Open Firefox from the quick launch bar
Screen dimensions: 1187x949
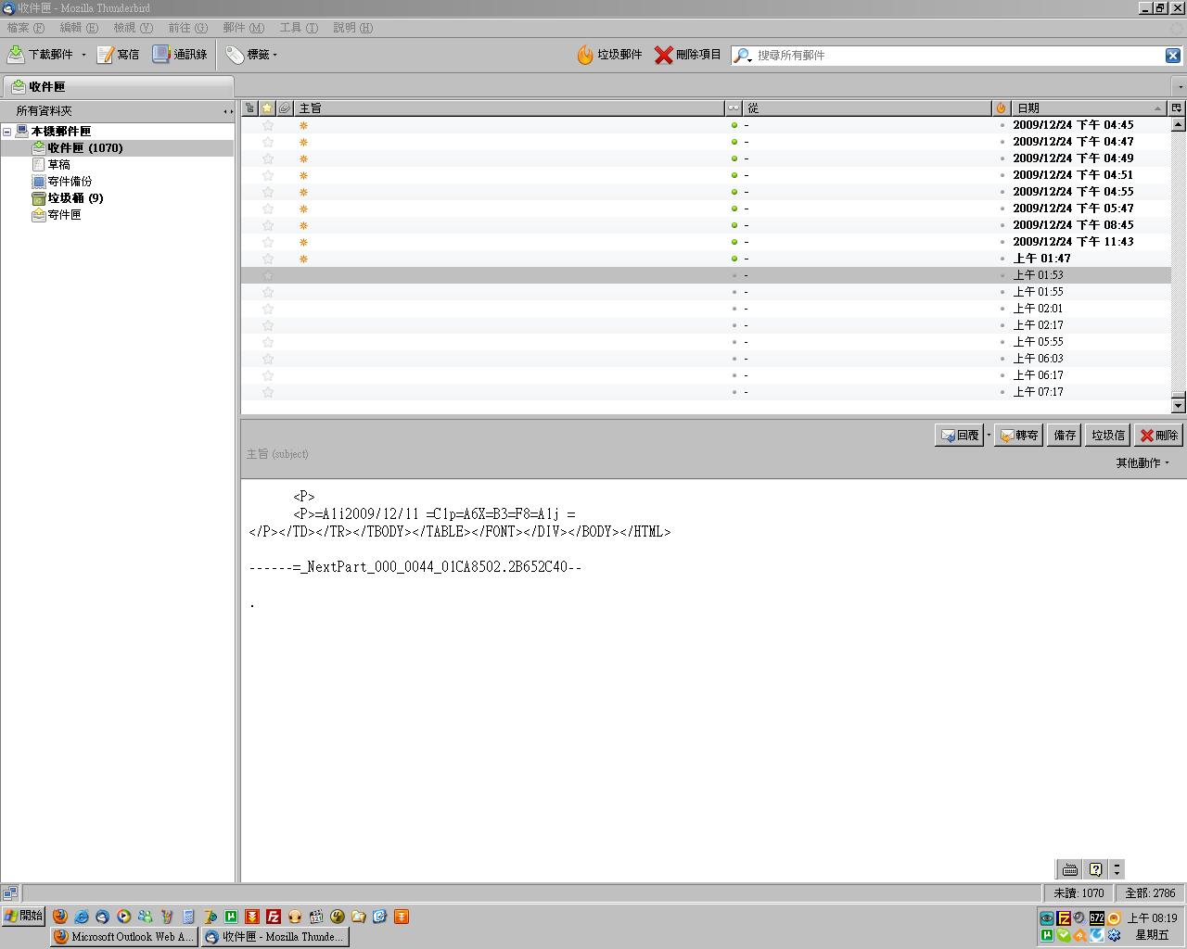point(60,917)
